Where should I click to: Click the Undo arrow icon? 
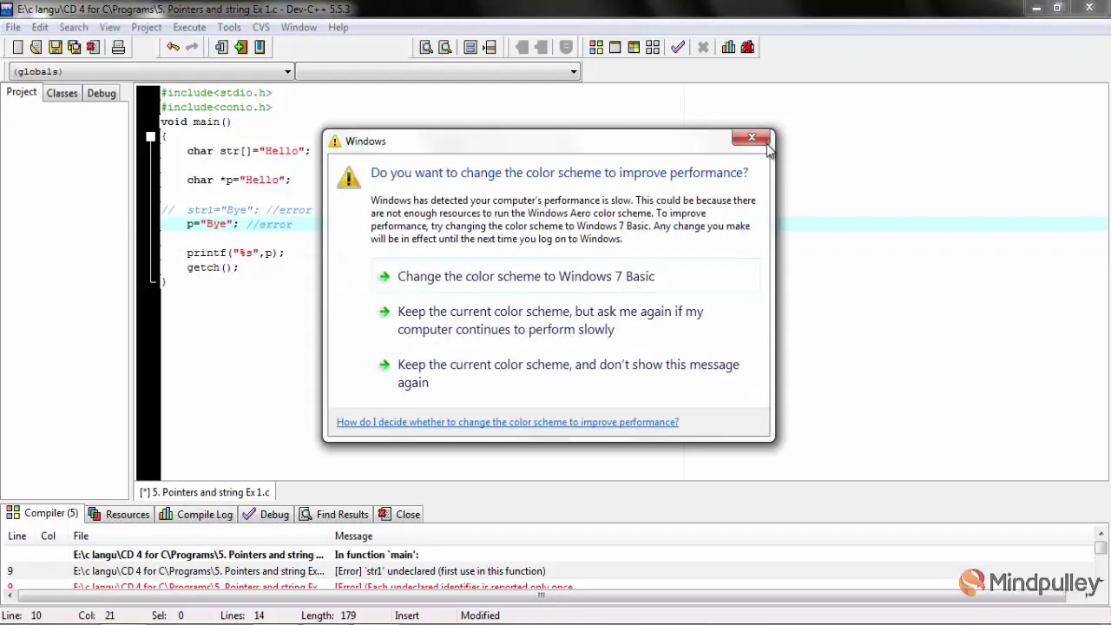[x=173, y=47]
